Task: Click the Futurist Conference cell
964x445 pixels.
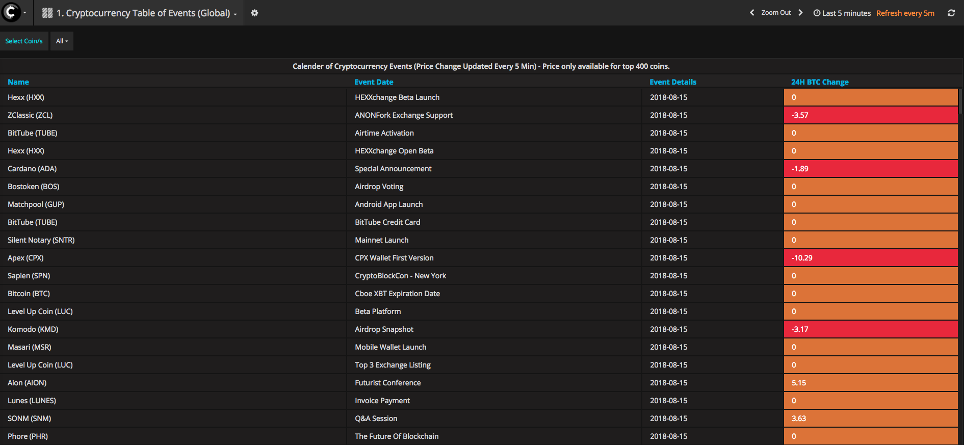Action: [x=494, y=383]
